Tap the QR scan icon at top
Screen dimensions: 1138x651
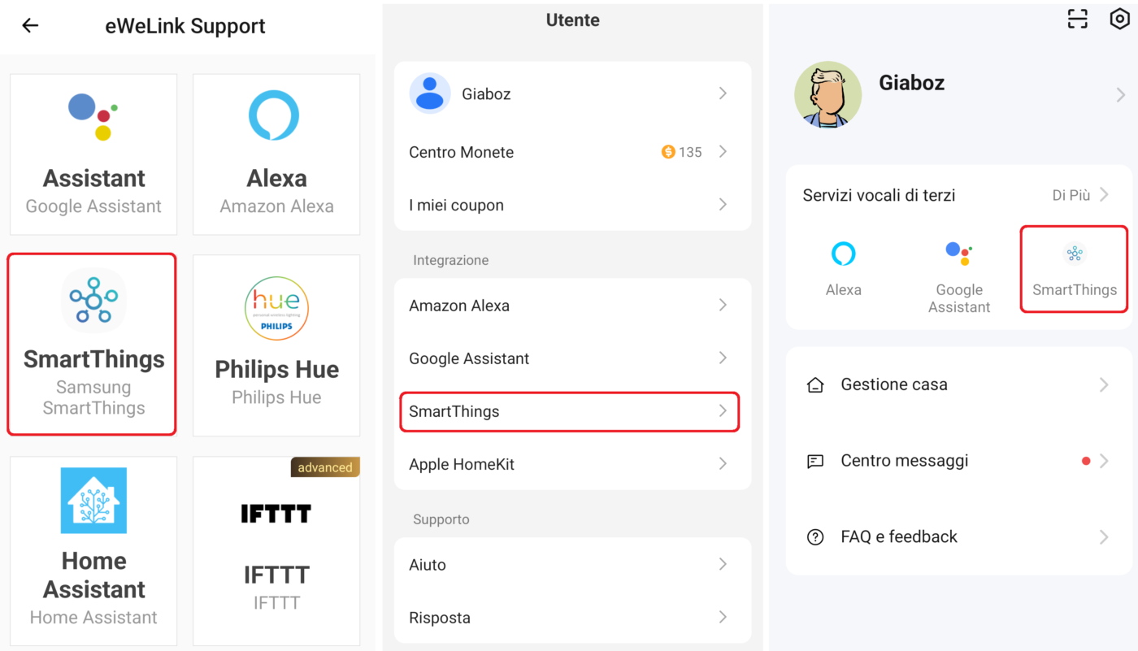tap(1077, 20)
